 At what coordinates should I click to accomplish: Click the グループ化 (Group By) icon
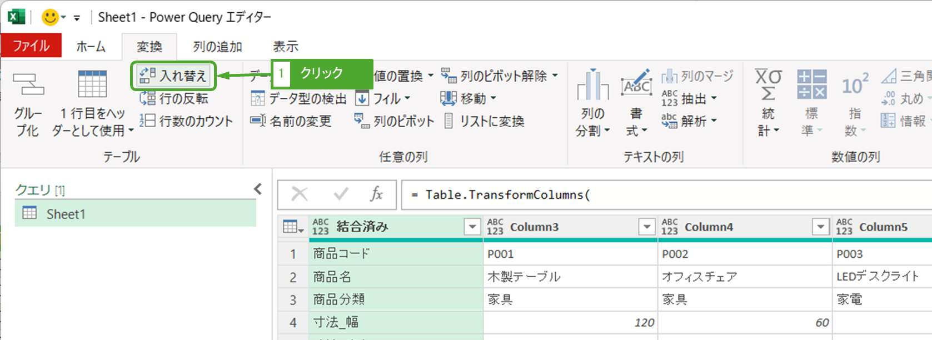[x=28, y=86]
